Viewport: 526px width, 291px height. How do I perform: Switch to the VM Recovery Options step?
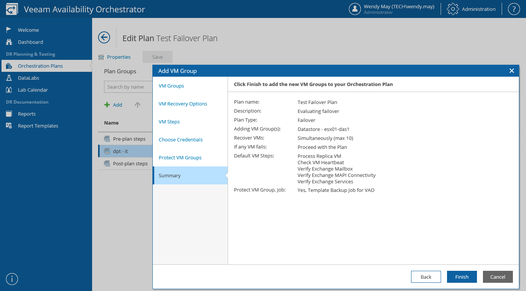tap(183, 104)
